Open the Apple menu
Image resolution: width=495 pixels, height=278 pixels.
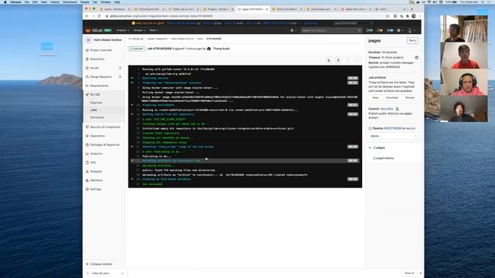pyautogui.click(x=5, y=2)
